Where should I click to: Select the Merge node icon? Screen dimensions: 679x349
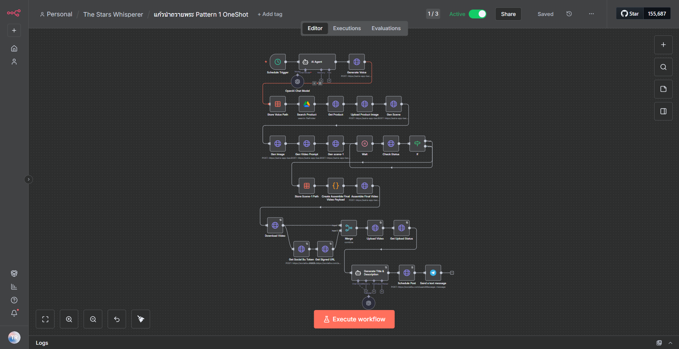[349, 228]
